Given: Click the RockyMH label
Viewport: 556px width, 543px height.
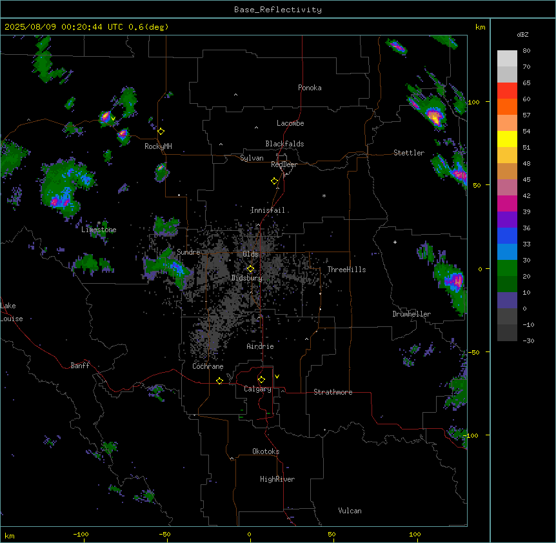Looking at the screenshot, I should tap(158, 146).
